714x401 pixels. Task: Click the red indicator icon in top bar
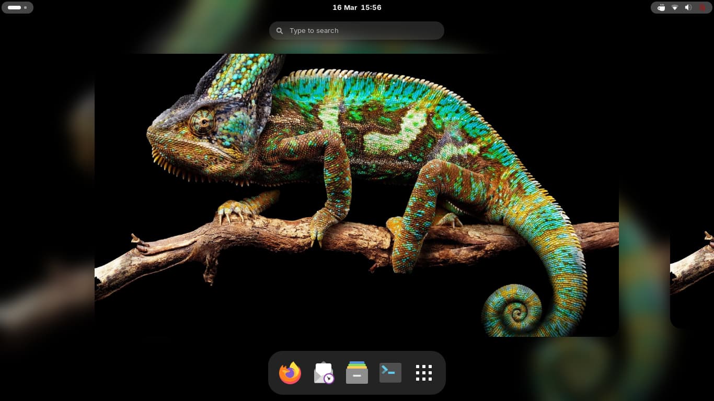[702, 7]
